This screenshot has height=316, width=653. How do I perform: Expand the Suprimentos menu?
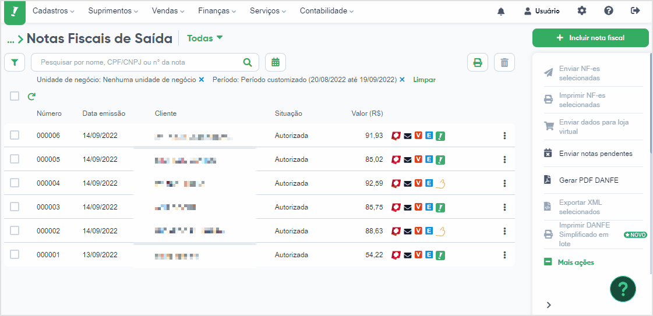click(113, 11)
